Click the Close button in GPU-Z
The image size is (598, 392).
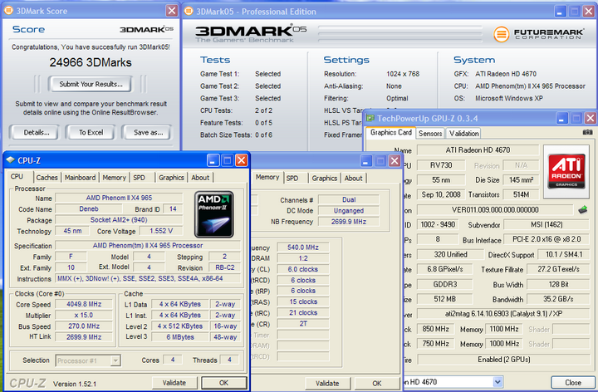coord(573,383)
